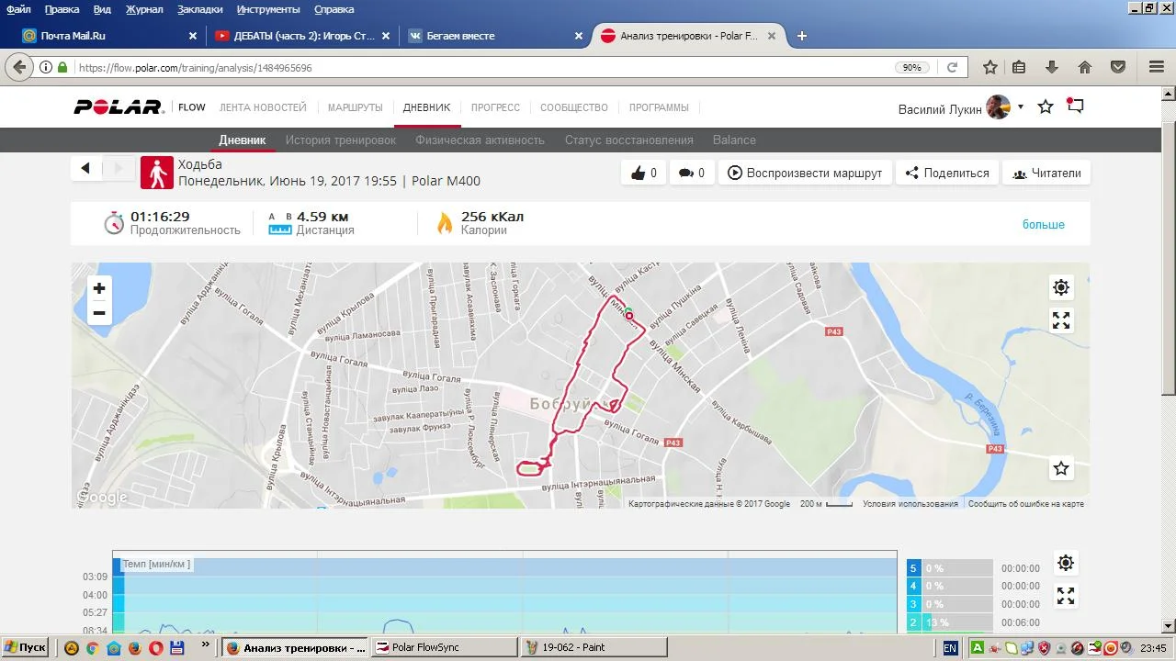Open map settings gear icon
Image resolution: width=1176 pixels, height=661 pixels.
coord(1061,287)
